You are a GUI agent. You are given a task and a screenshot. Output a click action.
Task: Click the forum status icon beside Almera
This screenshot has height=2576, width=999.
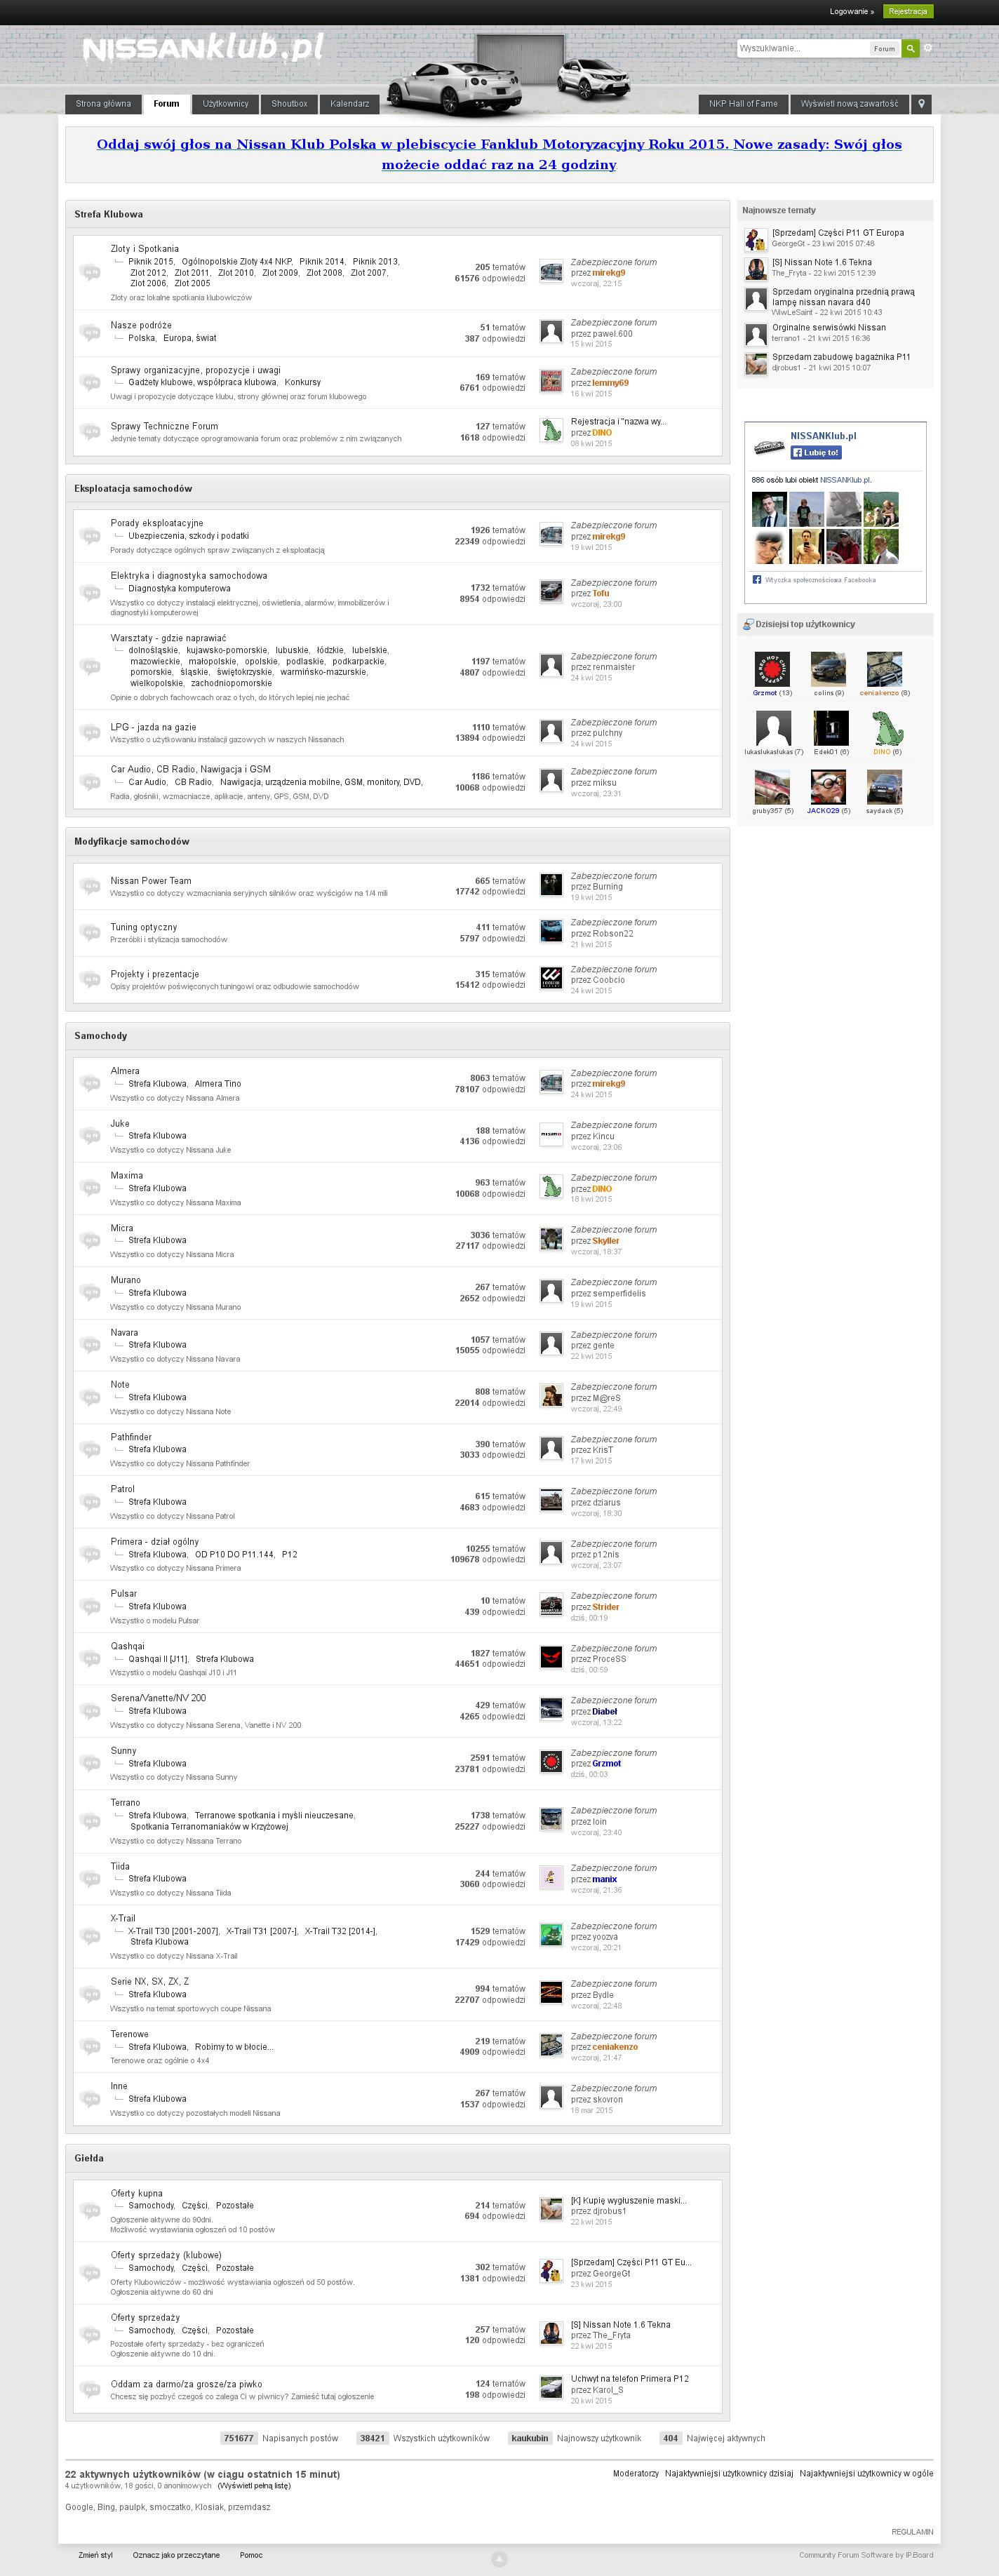pyautogui.click(x=90, y=1083)
